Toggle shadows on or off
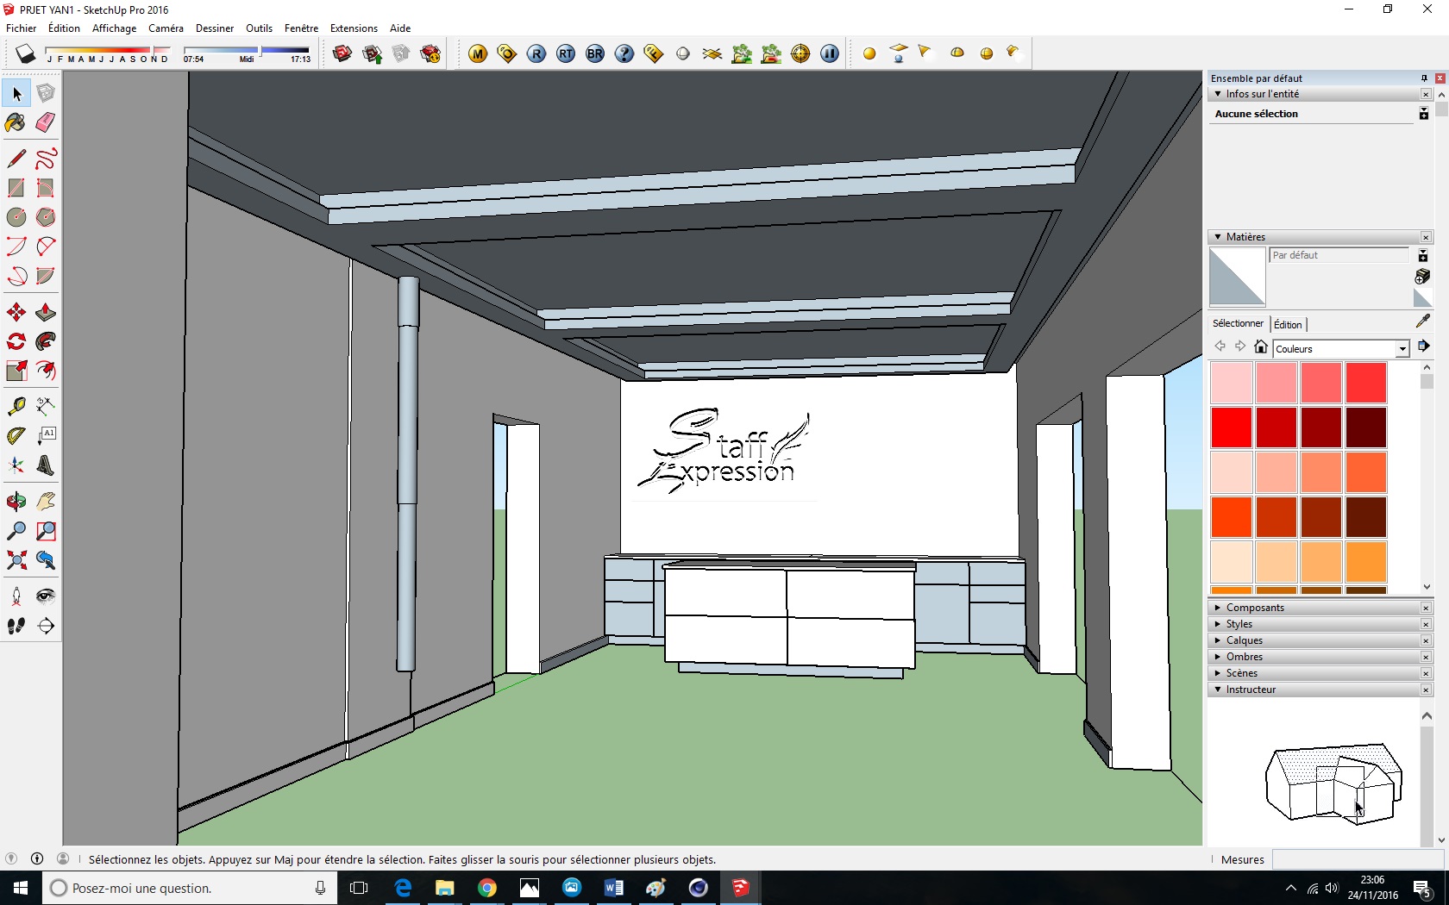1449x905 pixels. click(x=26, y=53)
